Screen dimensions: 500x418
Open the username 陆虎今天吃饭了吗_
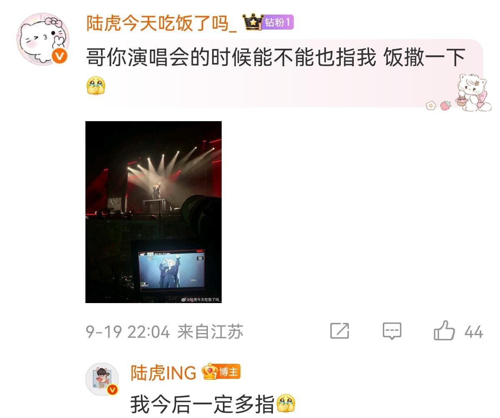(162, 22)
